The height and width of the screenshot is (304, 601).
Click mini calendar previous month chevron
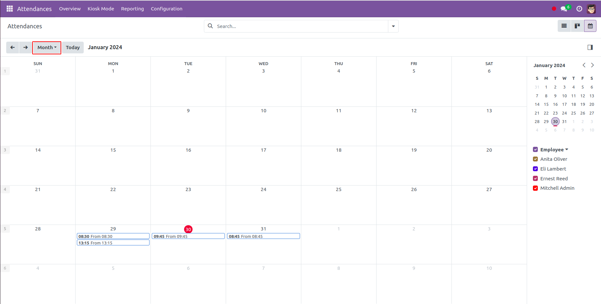pyautogui.click(x=584, y=65)
